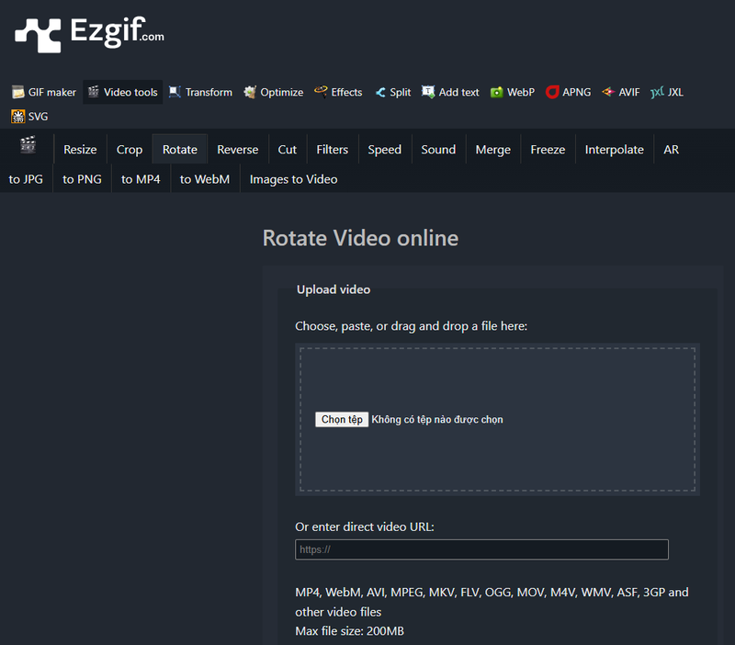
Task: Switch to the Reverse tab
Action: (238, 150)
